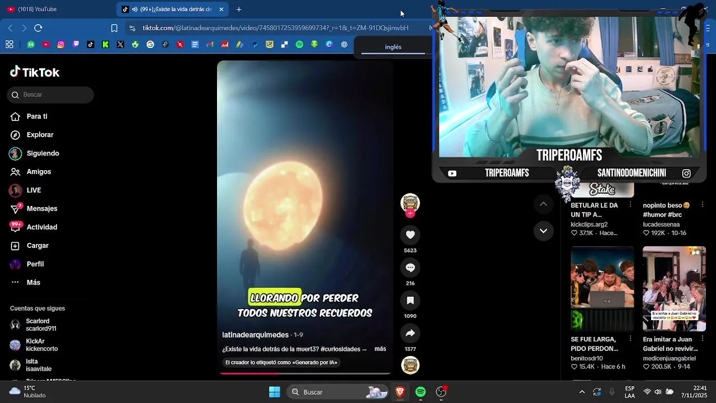Go to next video with down chevron
Screen dimensions: 716x403
pyautogui.click(x=543, y=231)
